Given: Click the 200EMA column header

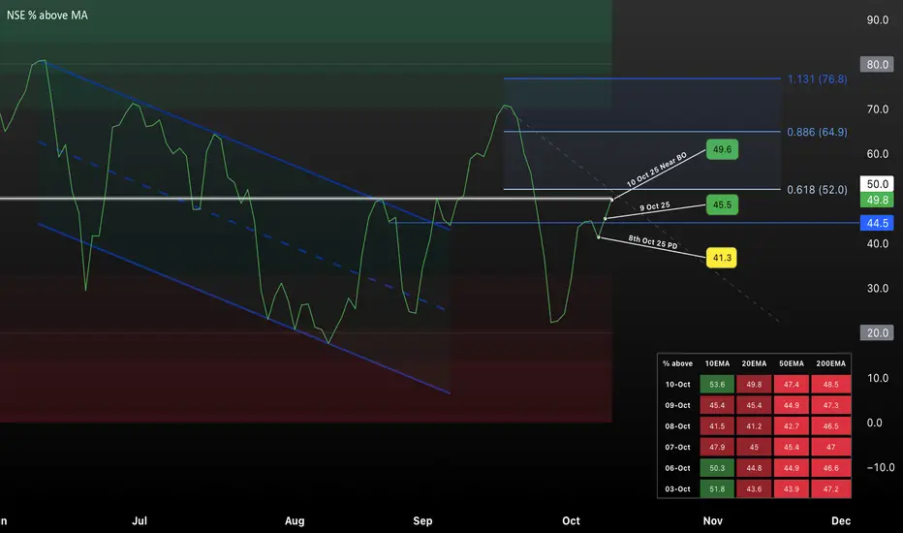Looking at the screenshot, I should pyautogui.click(x=830, y=363).
